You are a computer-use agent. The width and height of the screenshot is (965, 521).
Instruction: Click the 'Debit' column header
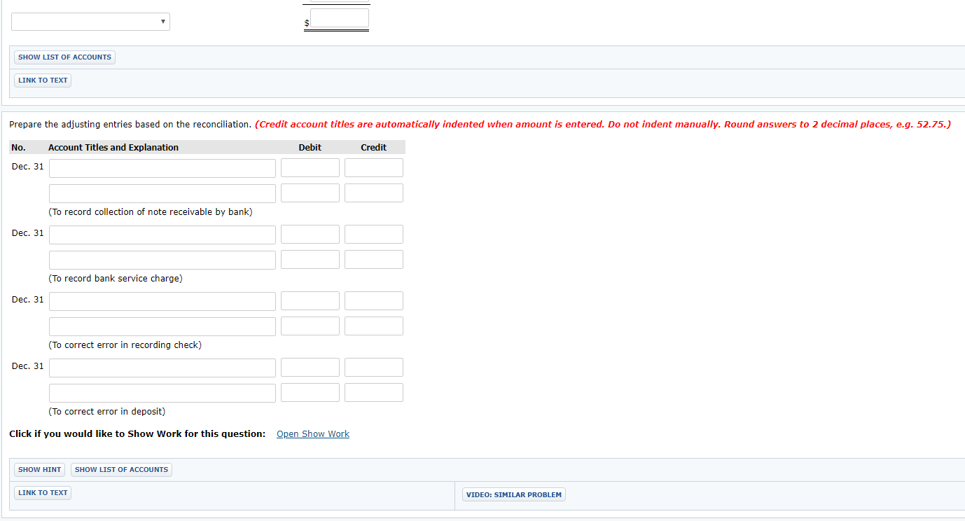(310, 148)
